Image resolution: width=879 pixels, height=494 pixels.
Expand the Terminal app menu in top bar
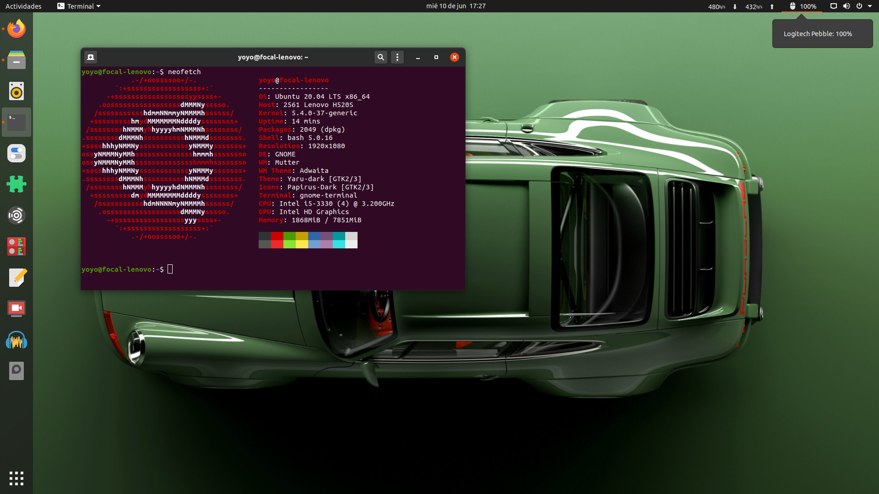coord(79,6)
